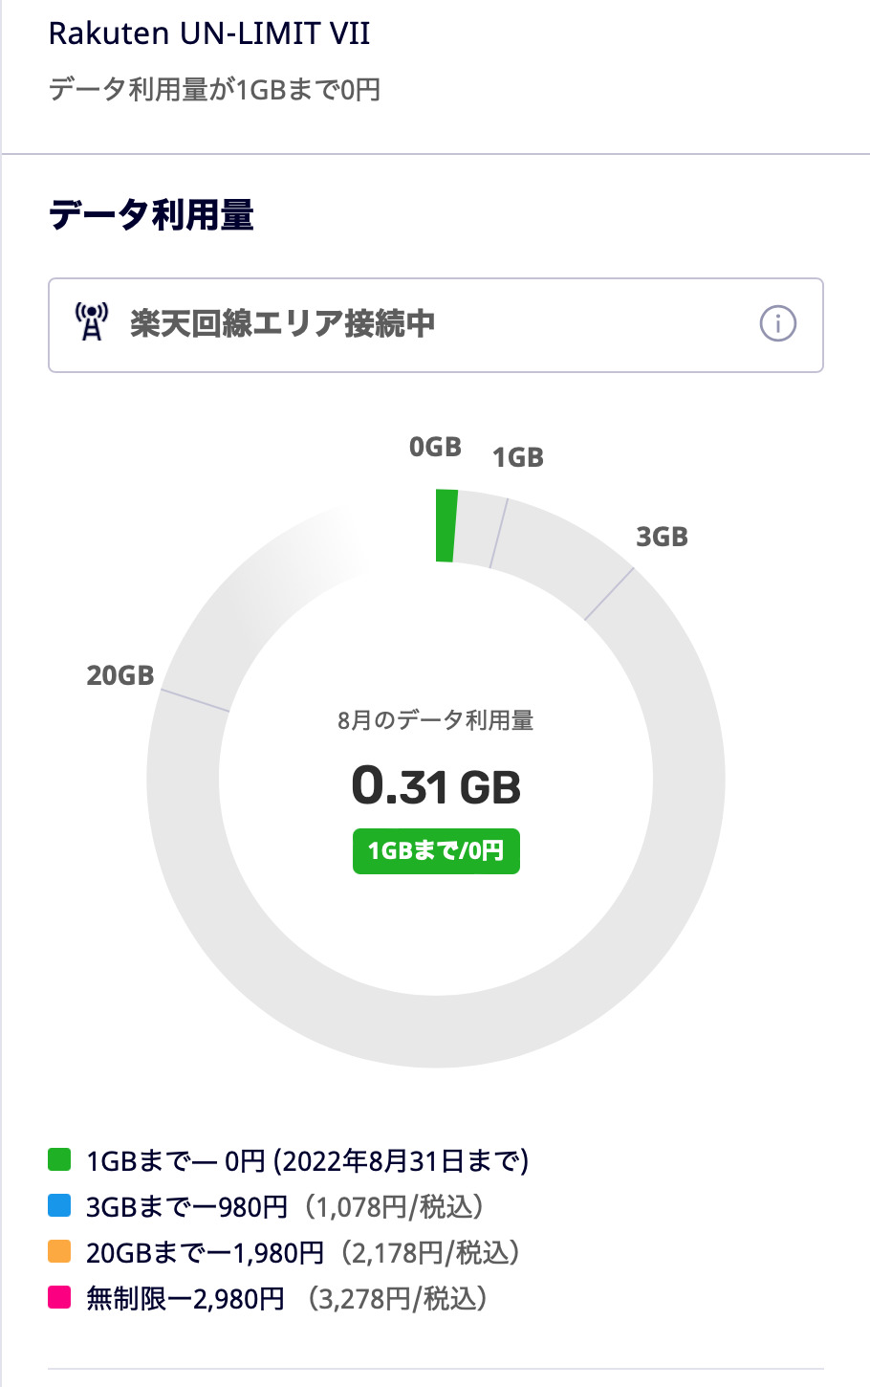The height and width of the screenshot is (1387, 870).
Task: Click the データ利用量 section heading
Action: click(x=152, y=215)
